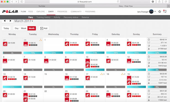The height and width of the screenshot is (102, 170).
Task: Open the Training history sub-tab
Action: (x=43, y=17)
